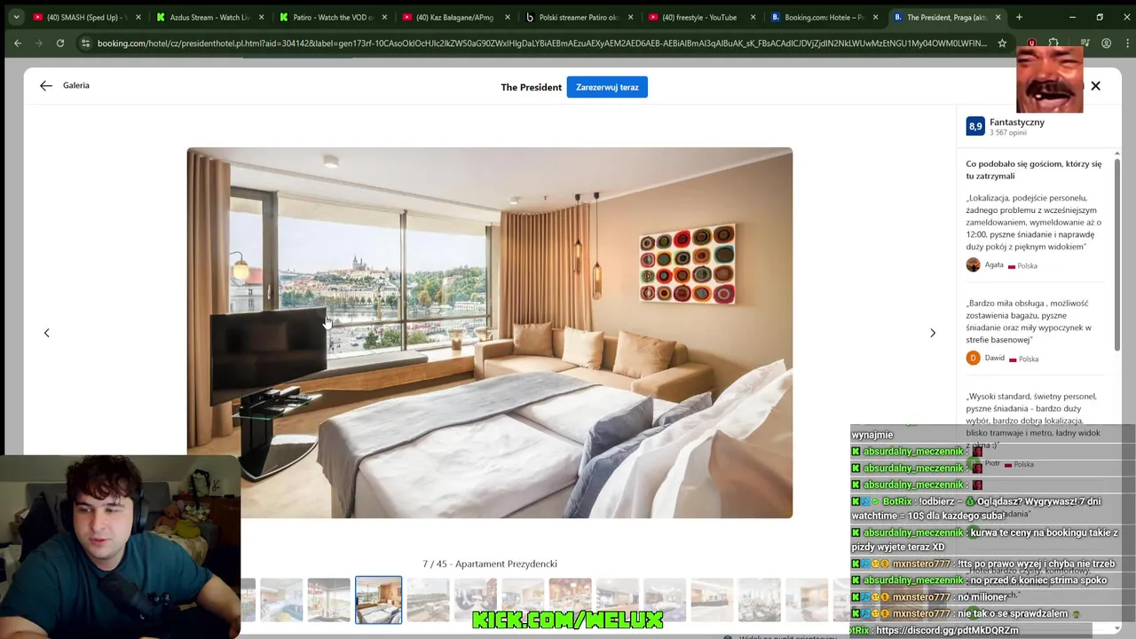Click the browser back navigation arrow
Image resolution: width=1136 pixels, height=639 pixels.
(x=18, y=43)
